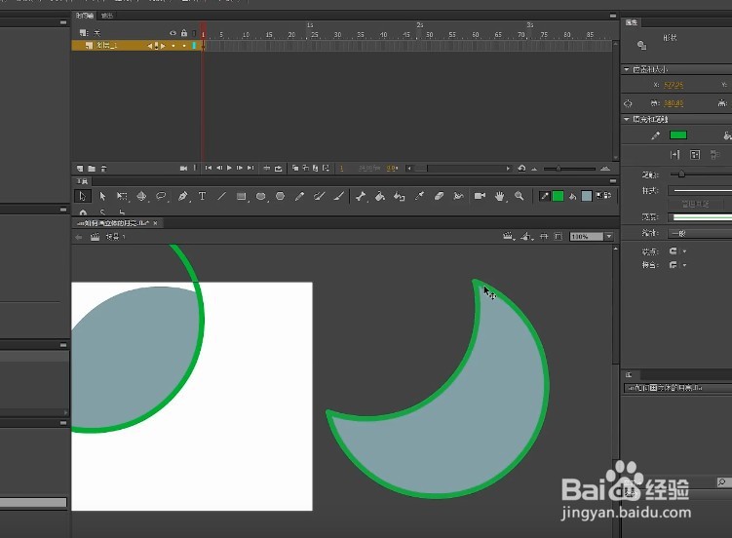732x538 pixels.
Task: Select the Camera tool
Action: [x=480, y=196]
